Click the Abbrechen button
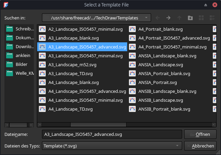221x155 pixels. tap(200, 146)
